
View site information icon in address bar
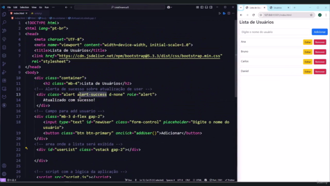coord(261,15)
